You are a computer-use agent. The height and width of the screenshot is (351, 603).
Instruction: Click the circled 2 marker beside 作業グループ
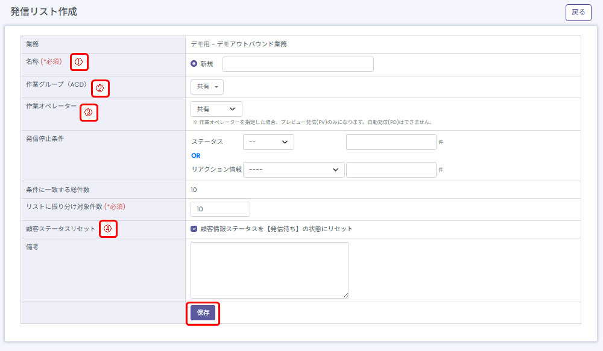pyautogui.click(x=100, y=89)
